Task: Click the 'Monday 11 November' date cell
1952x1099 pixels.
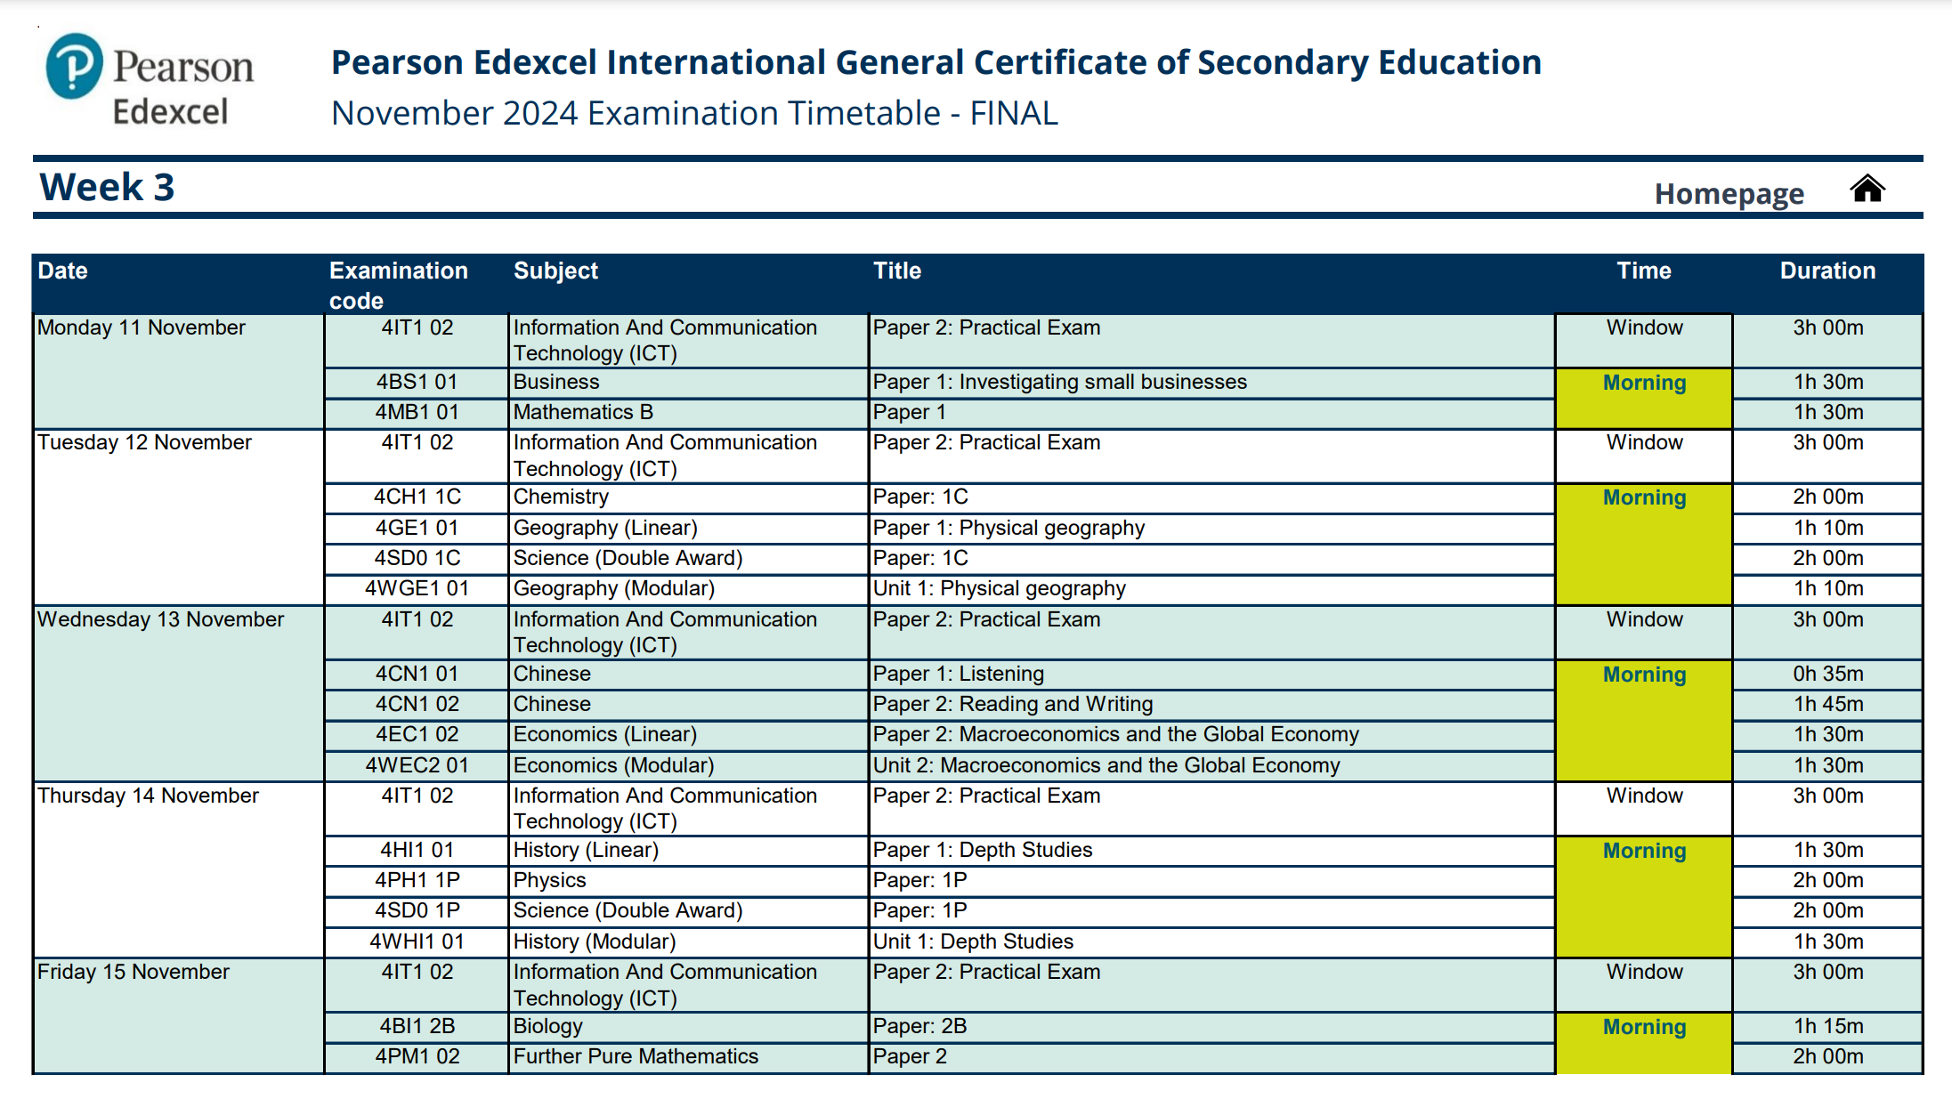Action: (x=179, y=372)
